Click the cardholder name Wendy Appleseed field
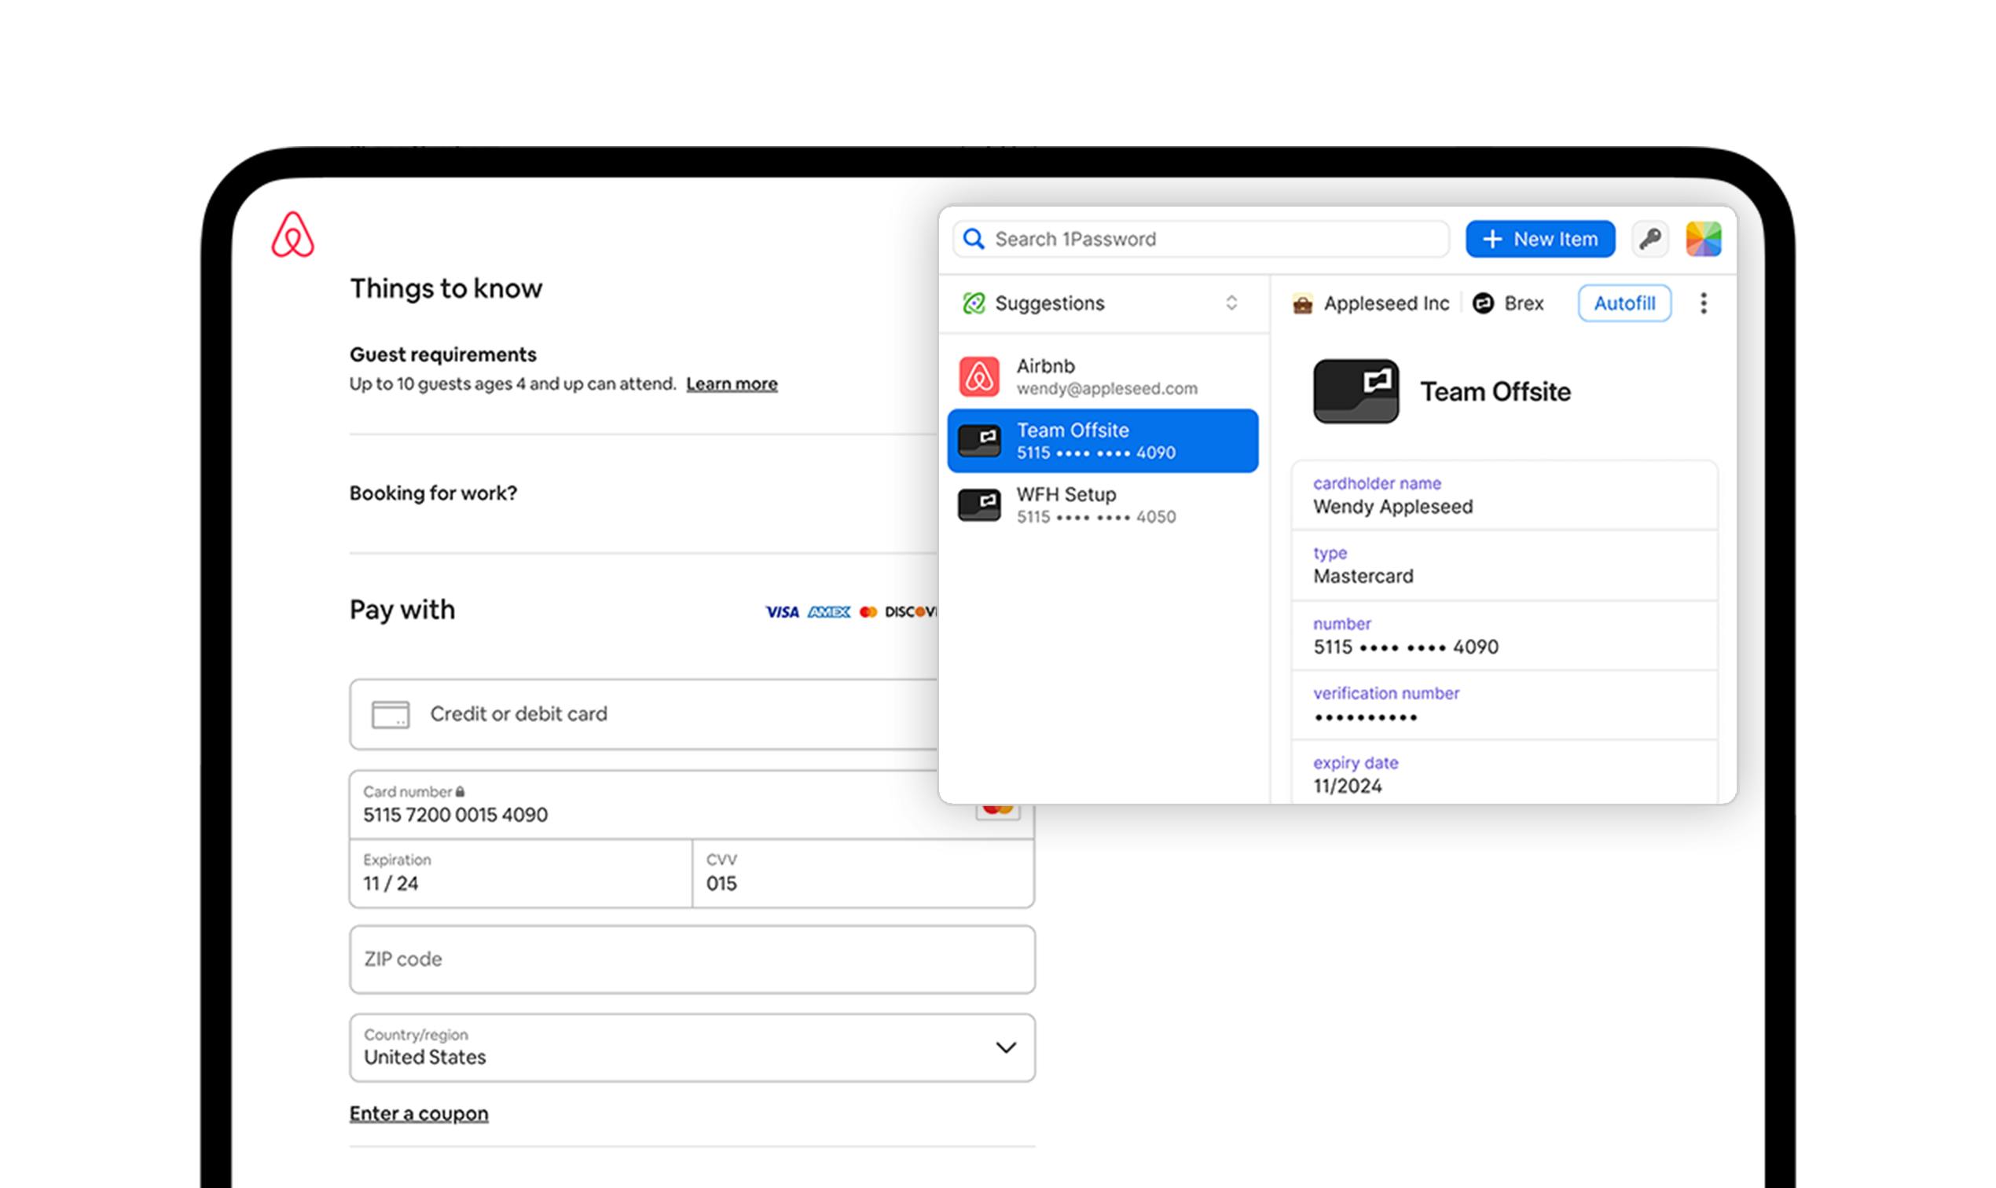Image resolution: width=1996 pixels, height=1188 pixels. tap(1504, 496)
